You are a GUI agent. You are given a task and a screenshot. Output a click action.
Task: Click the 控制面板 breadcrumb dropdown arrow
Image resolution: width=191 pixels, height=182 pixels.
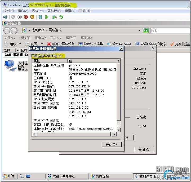[29, 30]
